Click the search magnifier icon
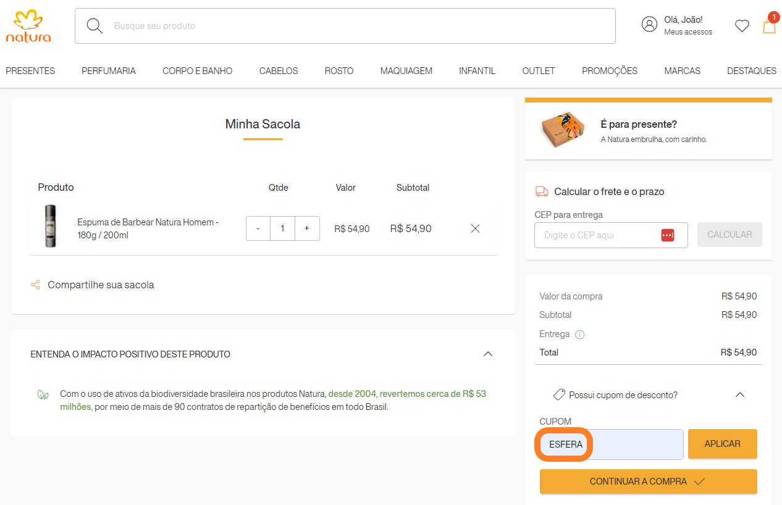Image resolution: width=782 pixels, height=505 pixels. click(x=95, y=26)
